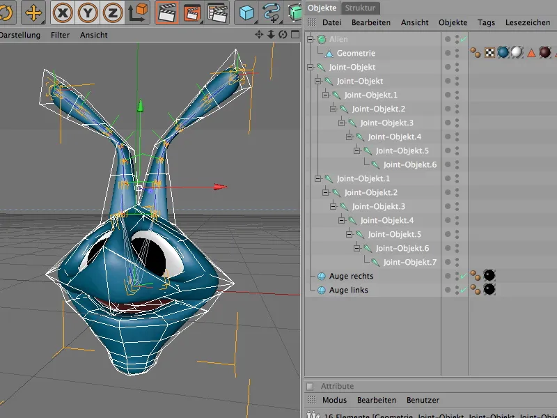Render to Picture Viewer icon
This screenshot has width=557, height=418.
click(192, 13)
